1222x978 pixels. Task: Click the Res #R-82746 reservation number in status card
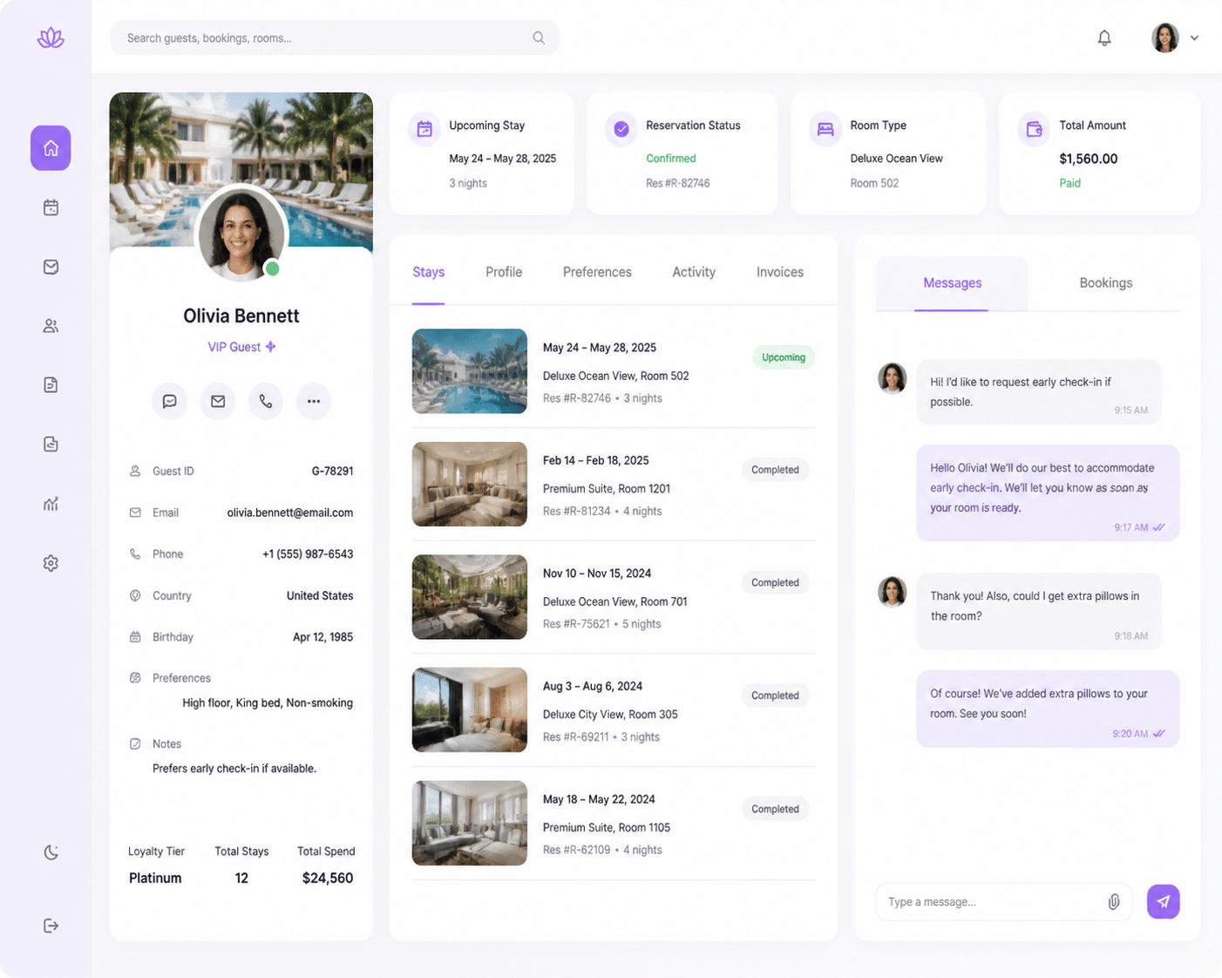[677, 183]
